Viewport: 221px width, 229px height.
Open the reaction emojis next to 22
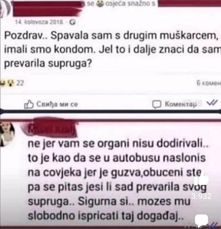7,83
